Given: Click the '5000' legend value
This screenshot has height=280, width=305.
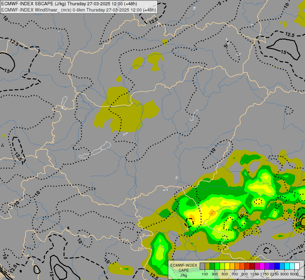Looking at the screenshot, I should pyautogui.click(x=294, y=274).
